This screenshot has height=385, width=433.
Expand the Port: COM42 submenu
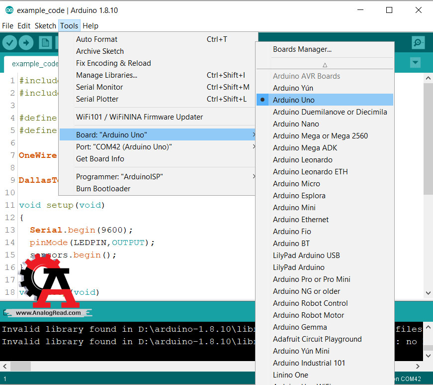click(x=157, y=146)
